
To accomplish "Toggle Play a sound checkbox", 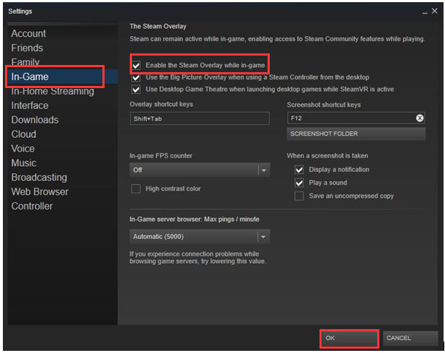I will pos(299,183).
